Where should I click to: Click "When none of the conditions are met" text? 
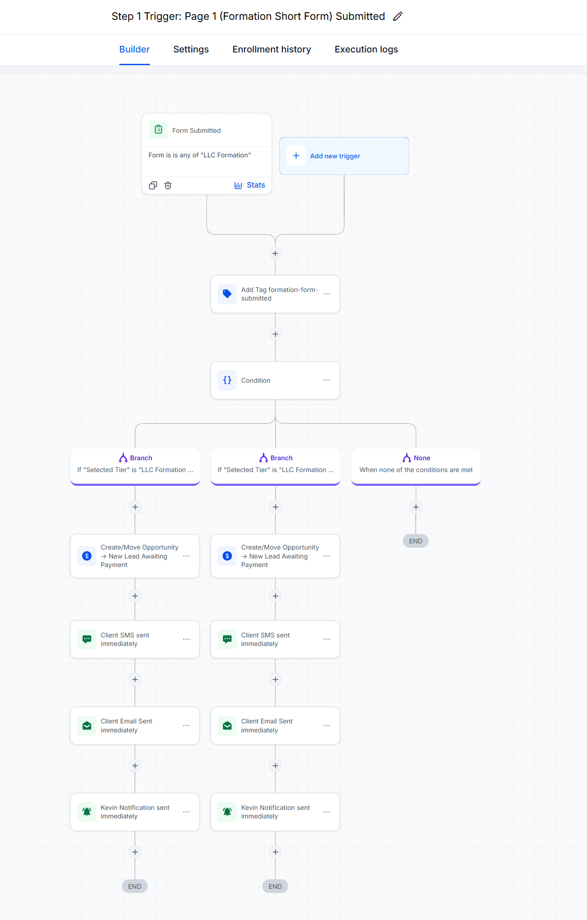[416, 470]
